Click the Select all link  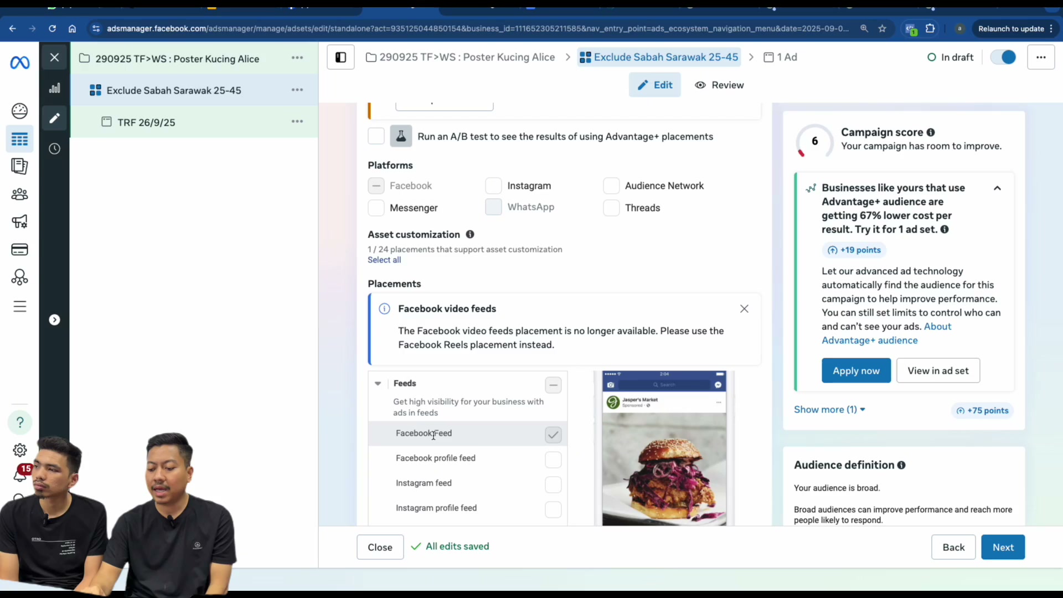(384, 260)
